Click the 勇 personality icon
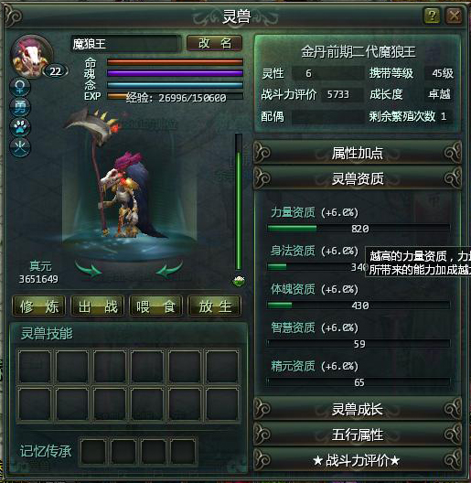This screenshot has width=471, height=483. 20,107
